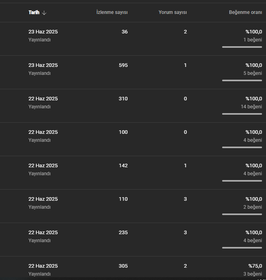
Task: Open comments for the 110-view video
Action: [185, 199]
